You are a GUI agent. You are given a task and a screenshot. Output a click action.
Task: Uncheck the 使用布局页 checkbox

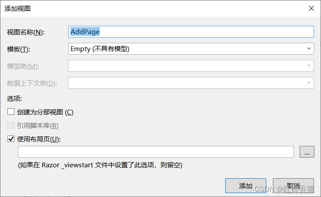11,139
